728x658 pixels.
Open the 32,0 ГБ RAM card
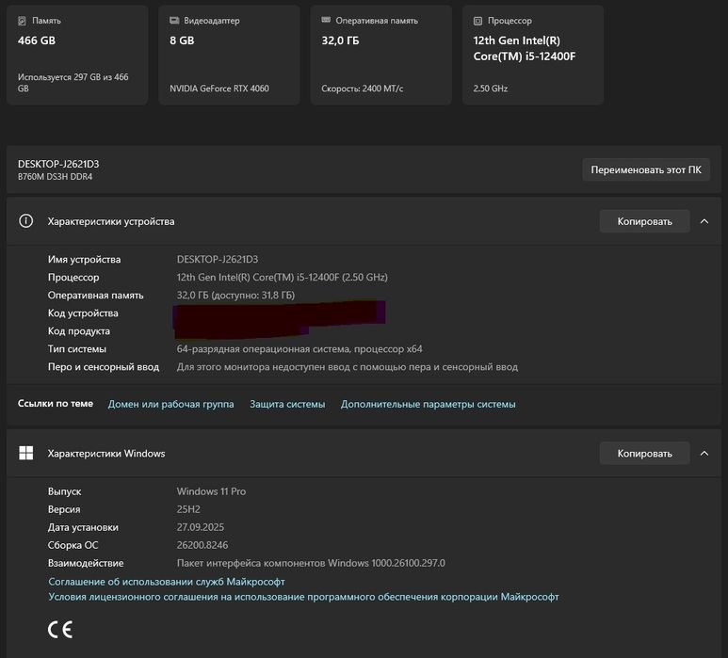[380, 56]
